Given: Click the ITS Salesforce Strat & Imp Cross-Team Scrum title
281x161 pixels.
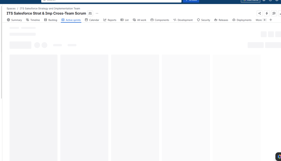Looking at the screenshot, I should coord(46,13).
